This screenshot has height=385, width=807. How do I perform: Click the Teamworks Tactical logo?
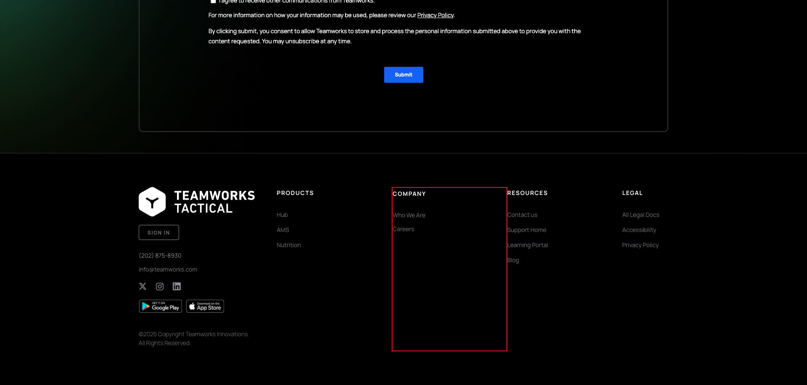pos(197,201)
